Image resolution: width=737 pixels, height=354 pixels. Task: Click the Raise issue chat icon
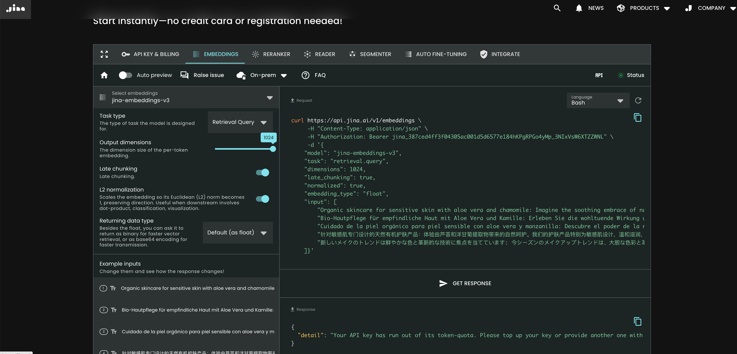tap(184, 75)
